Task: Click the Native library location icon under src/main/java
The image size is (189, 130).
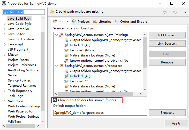Action: click(x=66, y=55)
